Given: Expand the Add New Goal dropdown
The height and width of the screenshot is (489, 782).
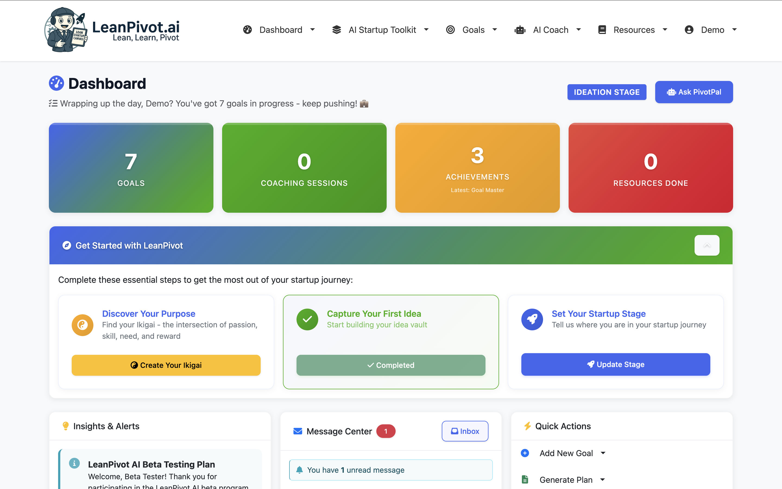Looking at the screenshot, I should (603, 453).
